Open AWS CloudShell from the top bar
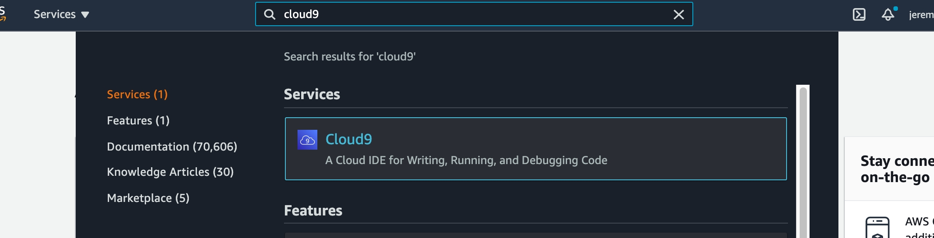Image resolution: width=934 pixels, height=238 pixels. pyautogui.click(x=859, y=14)
